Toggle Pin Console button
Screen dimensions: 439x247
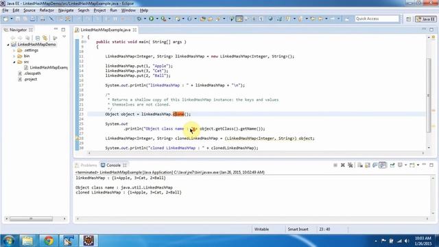pyautogui.click(x=392, y=165)
